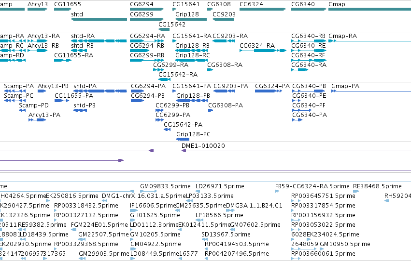Click protein label Scamp-PA
The width and height of the screenshot is (411, 261).
19,86
